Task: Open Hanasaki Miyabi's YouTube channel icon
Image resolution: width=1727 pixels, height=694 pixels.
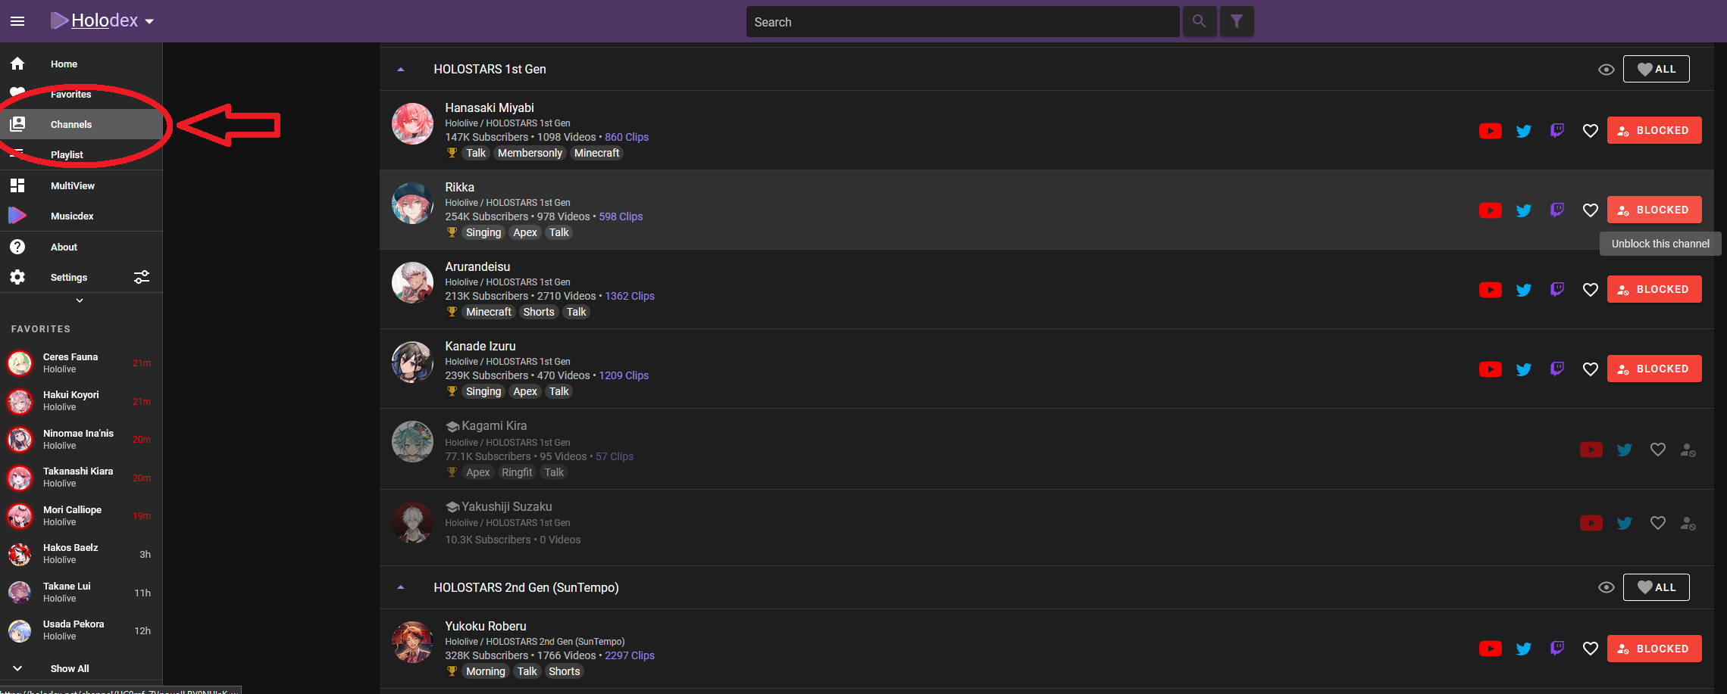Action: [1490, 131]
